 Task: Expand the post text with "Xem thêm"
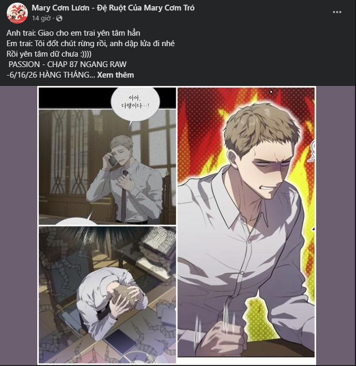115,75
